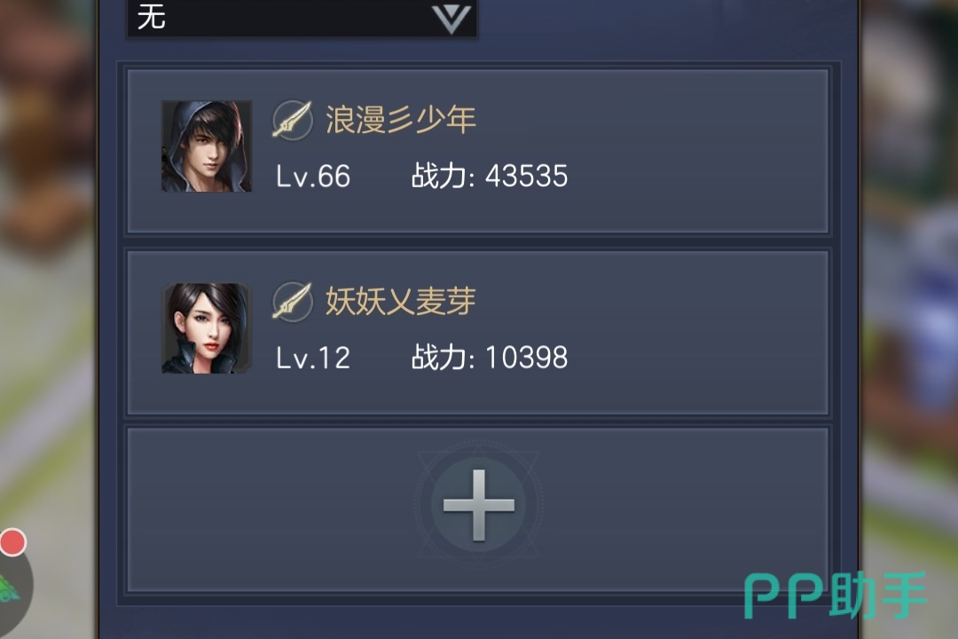This screenshot has width=958, height=639.
Task: View 战力: 10398 power rating
Action: pyautogui.click(x=490, y=357)
